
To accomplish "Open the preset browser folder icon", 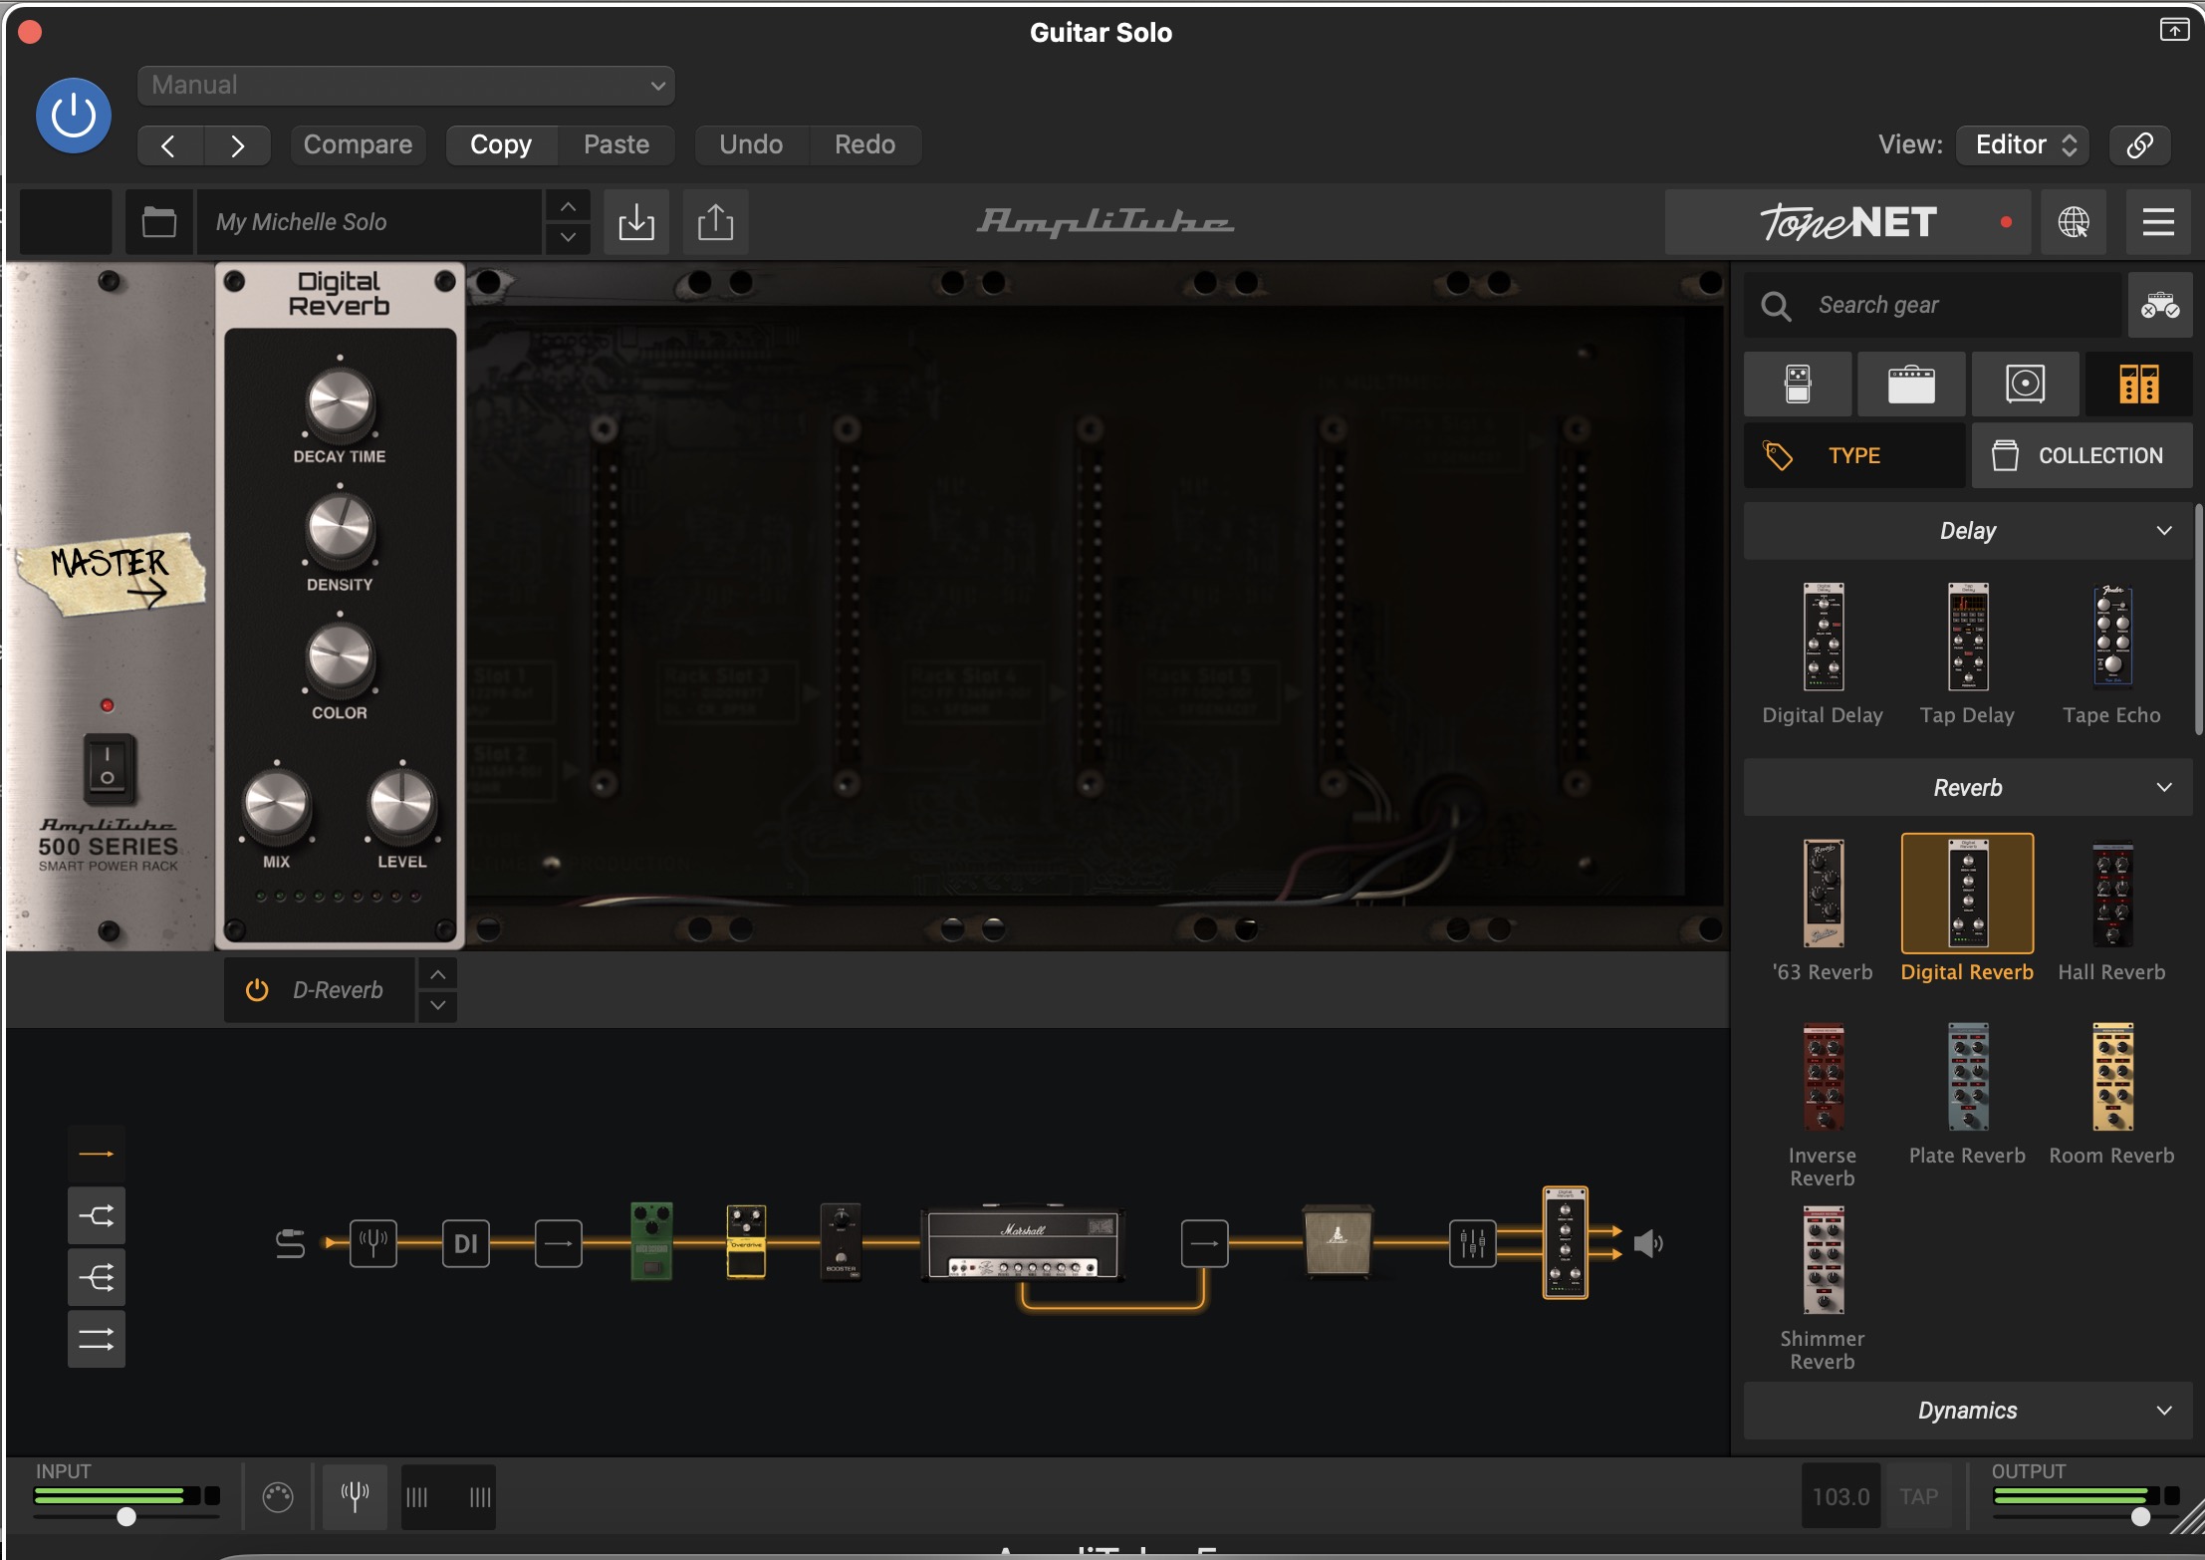I will (159, 221).
